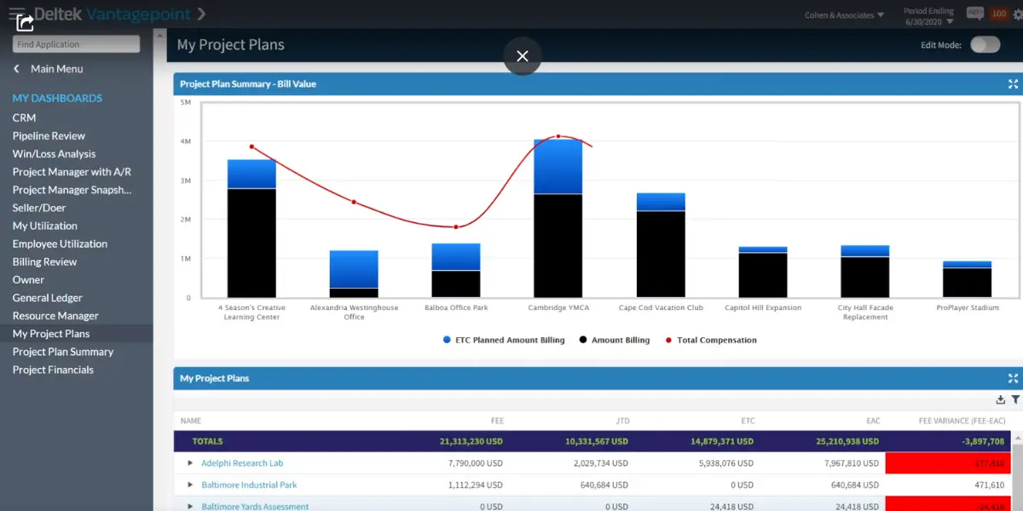Select Billing Review in the sidebar
The image size is (1023, 511).
[44, 261]
